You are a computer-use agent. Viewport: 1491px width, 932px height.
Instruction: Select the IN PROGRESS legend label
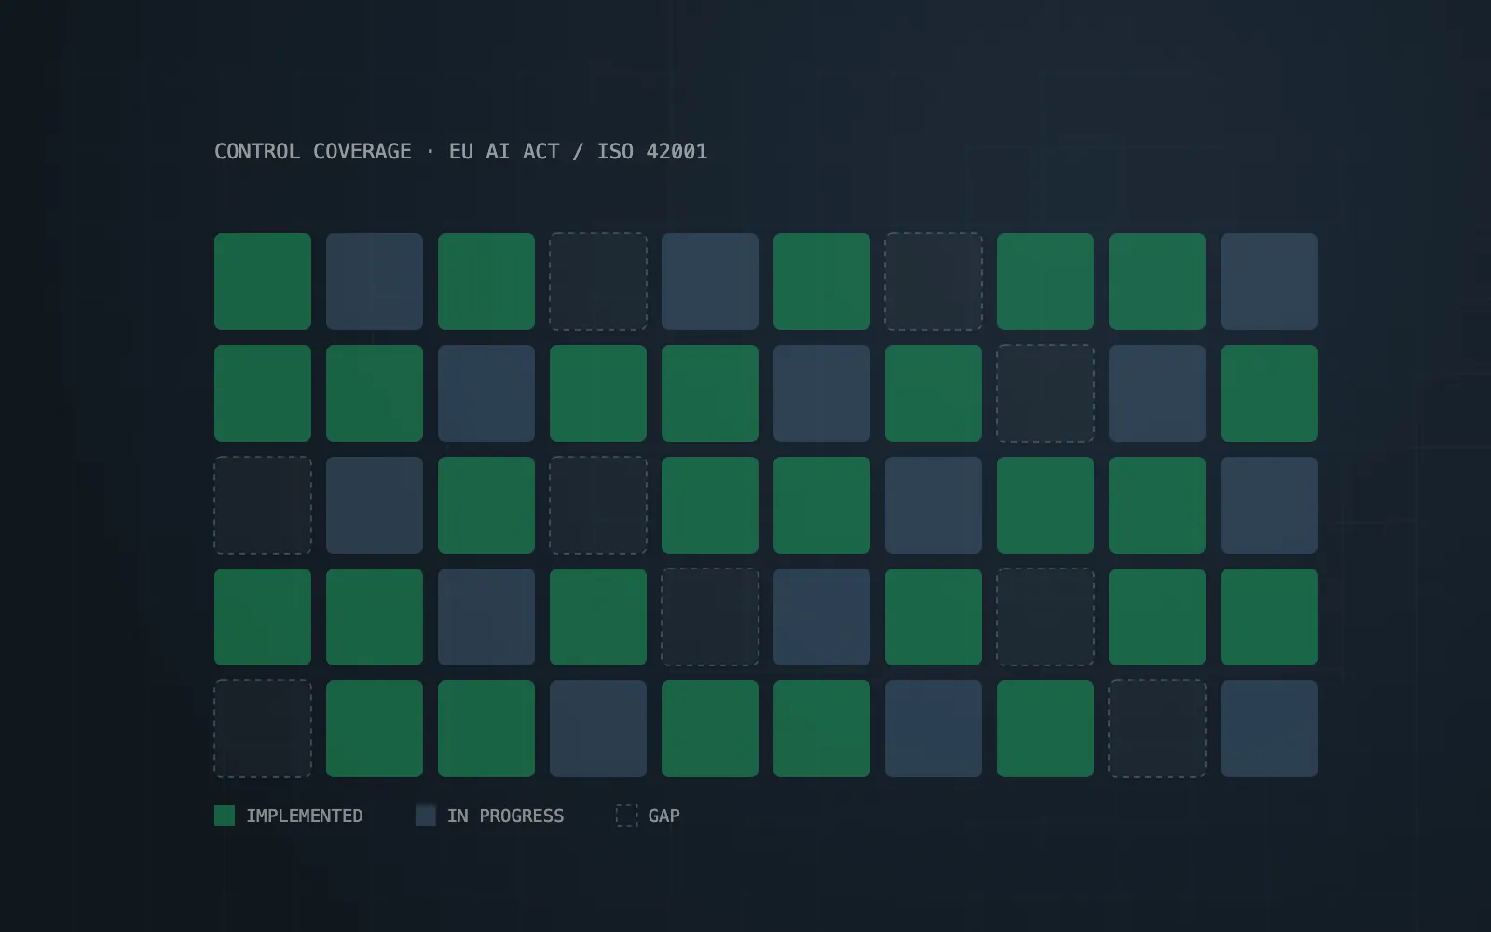point(506,815)
